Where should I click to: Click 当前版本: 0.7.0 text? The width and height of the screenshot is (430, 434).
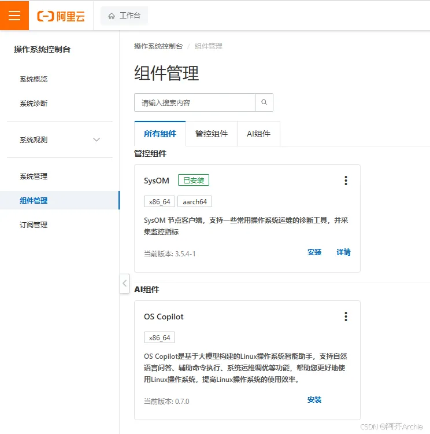point(166,402)
